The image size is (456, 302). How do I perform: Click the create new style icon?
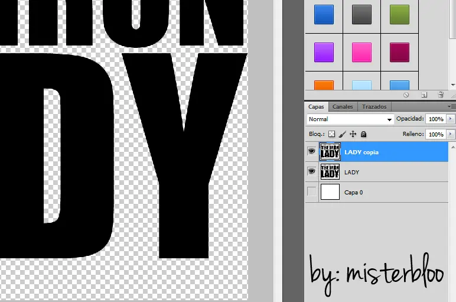coord(424,95)
